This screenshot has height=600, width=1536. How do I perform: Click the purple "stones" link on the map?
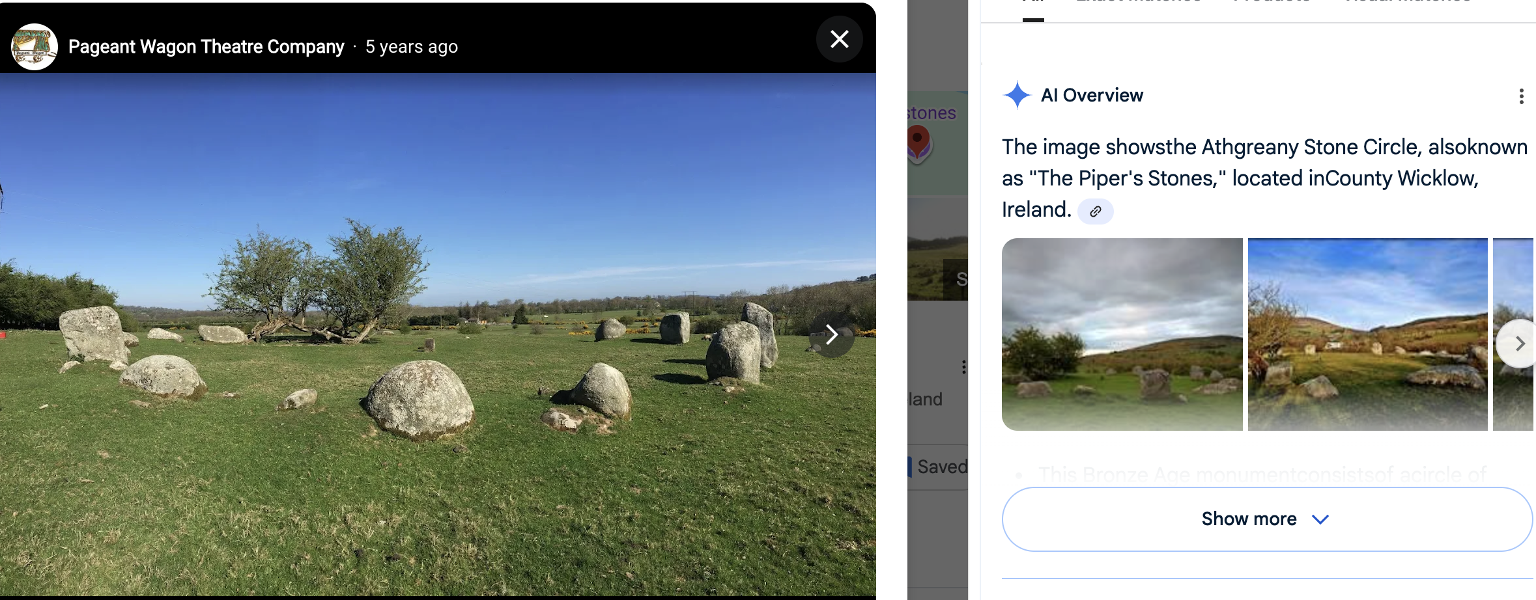coord(932,113)
